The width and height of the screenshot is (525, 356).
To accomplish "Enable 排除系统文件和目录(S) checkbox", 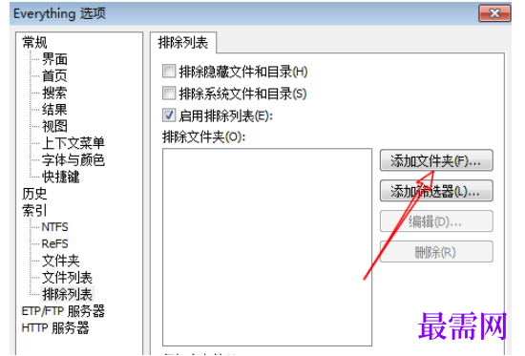I will pos(169,94).
